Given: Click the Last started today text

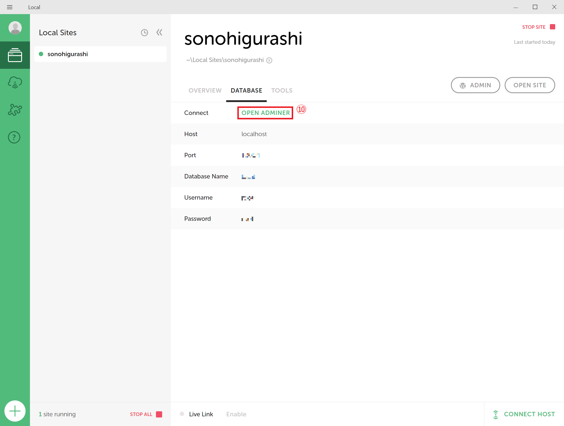Looking at the screenshot, I should point(535,42).
